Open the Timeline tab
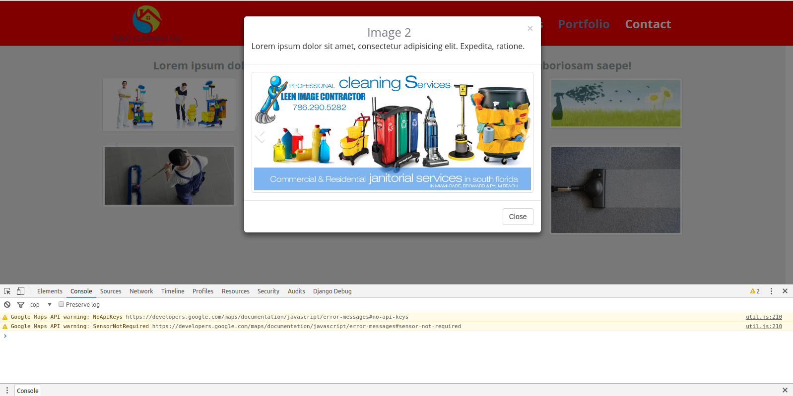 point(173,291)
